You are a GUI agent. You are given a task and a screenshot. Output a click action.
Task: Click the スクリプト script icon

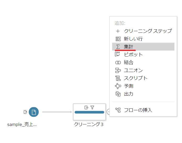click(118, 78)
